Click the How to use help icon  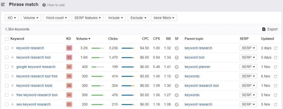(44, 5)
